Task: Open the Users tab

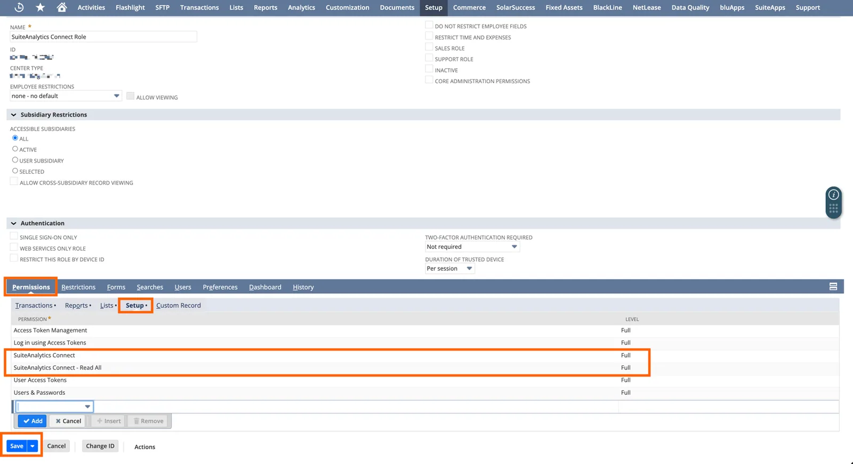Action: tap(183, 287)
